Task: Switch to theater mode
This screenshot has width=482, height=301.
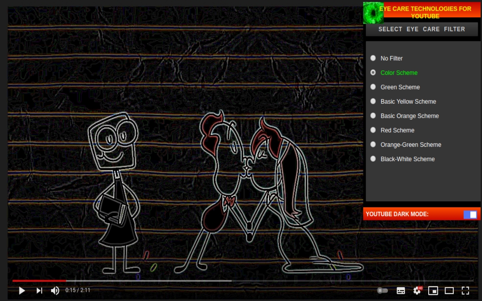Action: click(449, 290)
